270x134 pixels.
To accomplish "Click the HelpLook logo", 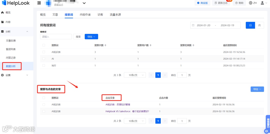I will [16, 3].
